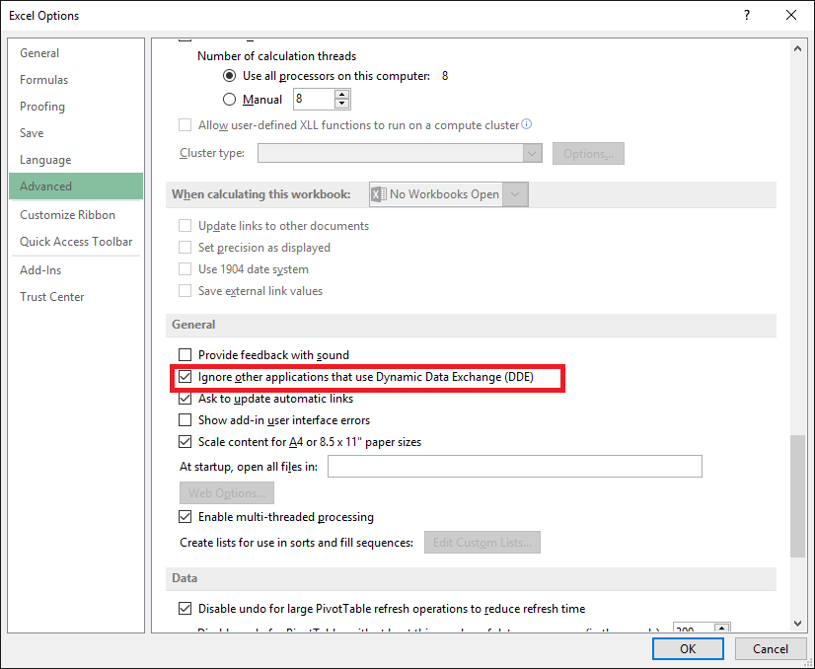Image resolution: width=815 pixels, height=669 pixels.
Task: Click the startup files folder input field
Action: coord(514,466)
